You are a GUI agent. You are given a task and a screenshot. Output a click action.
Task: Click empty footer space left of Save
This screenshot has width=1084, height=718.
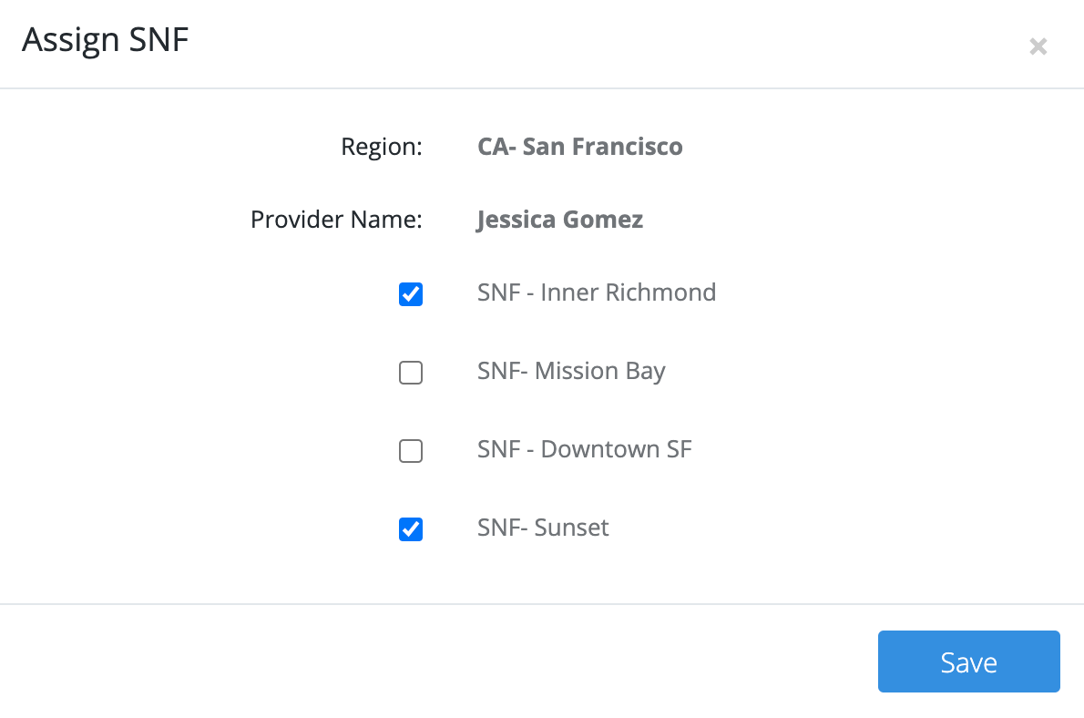point(455,662)
